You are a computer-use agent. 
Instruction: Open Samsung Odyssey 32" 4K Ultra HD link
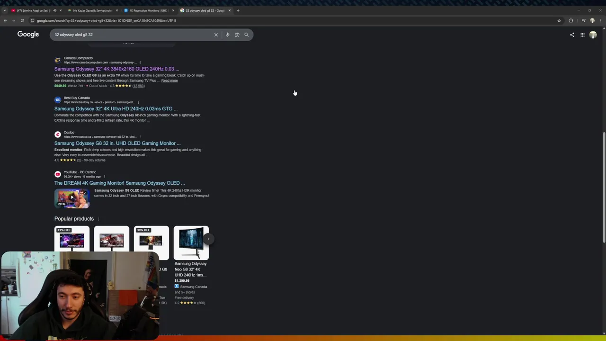click(116, 109)
